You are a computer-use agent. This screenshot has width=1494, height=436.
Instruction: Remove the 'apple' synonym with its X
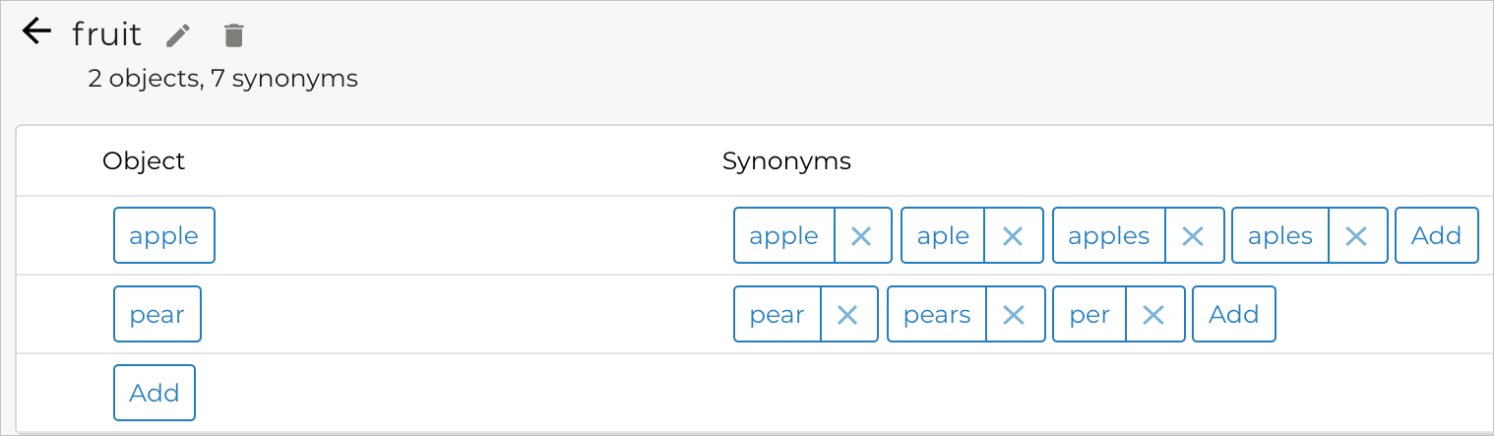pyautogui.click(x=862, y=236)
